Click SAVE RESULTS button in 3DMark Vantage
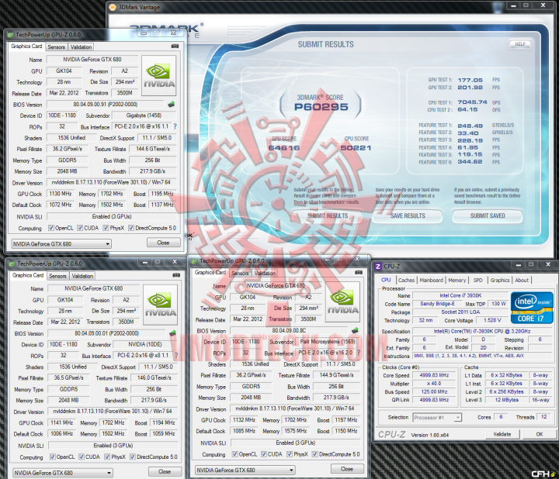This screenshot has height=479, width=559. point(408,215)
